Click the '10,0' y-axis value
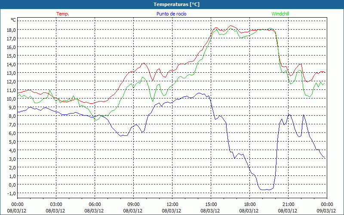 point(11,99)
